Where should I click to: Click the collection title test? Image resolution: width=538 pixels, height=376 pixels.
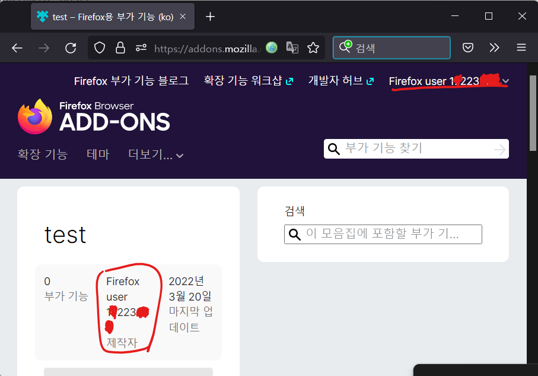tap(65, 235)
